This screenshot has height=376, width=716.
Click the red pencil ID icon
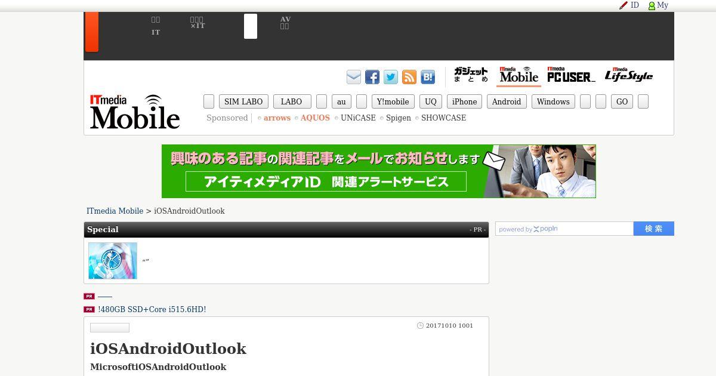[x=624, y=5]
